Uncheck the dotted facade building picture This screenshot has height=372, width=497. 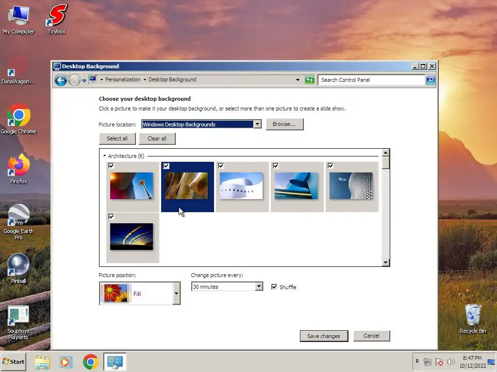click(x=331, y=166)
